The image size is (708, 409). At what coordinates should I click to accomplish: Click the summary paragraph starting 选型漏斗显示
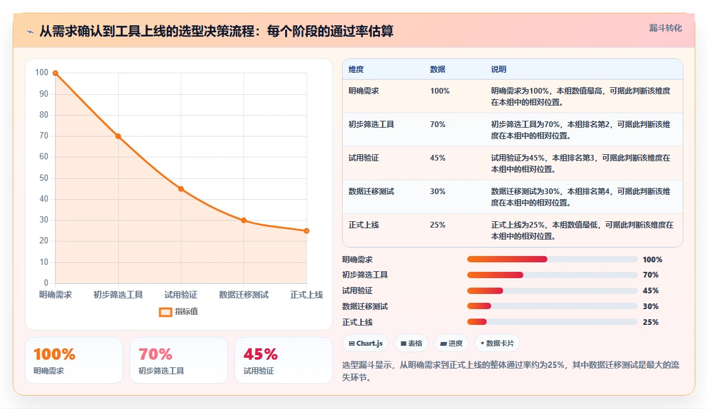tap(511, 371)
